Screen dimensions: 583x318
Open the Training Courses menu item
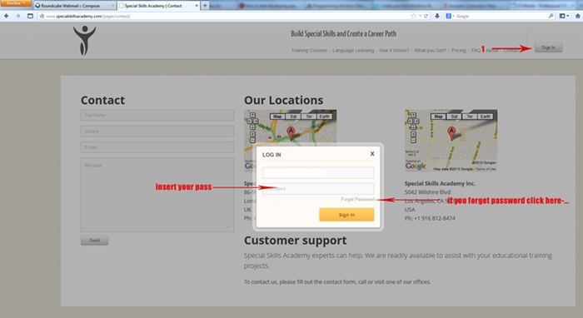click(309, 51)
